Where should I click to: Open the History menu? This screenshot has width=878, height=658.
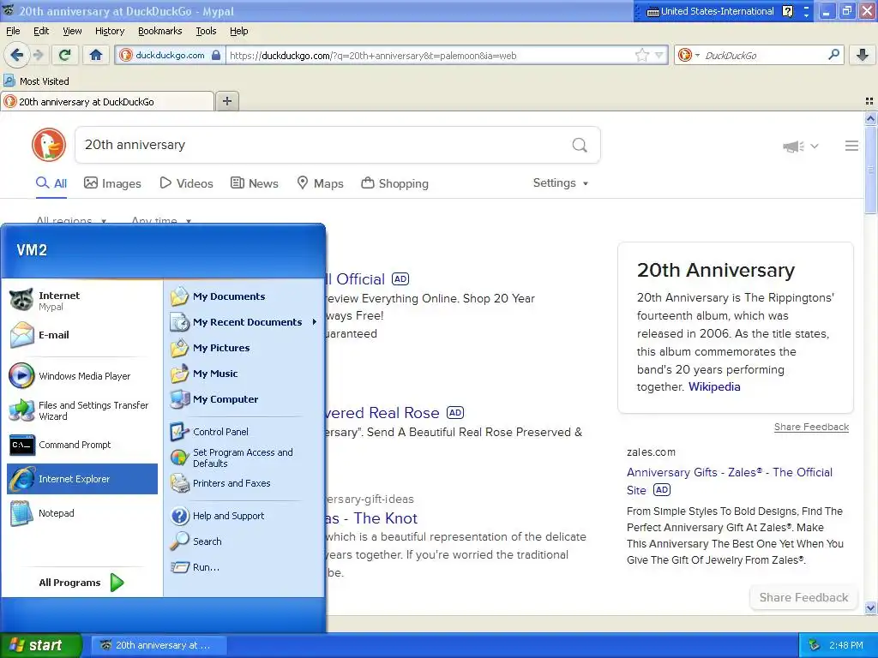pyautogui.click(x=109, y=31)
